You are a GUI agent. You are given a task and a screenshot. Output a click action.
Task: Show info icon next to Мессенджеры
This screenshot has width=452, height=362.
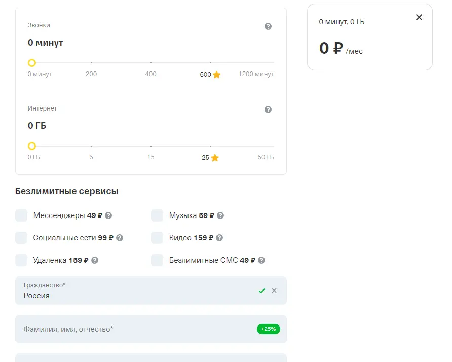[108, 215]
